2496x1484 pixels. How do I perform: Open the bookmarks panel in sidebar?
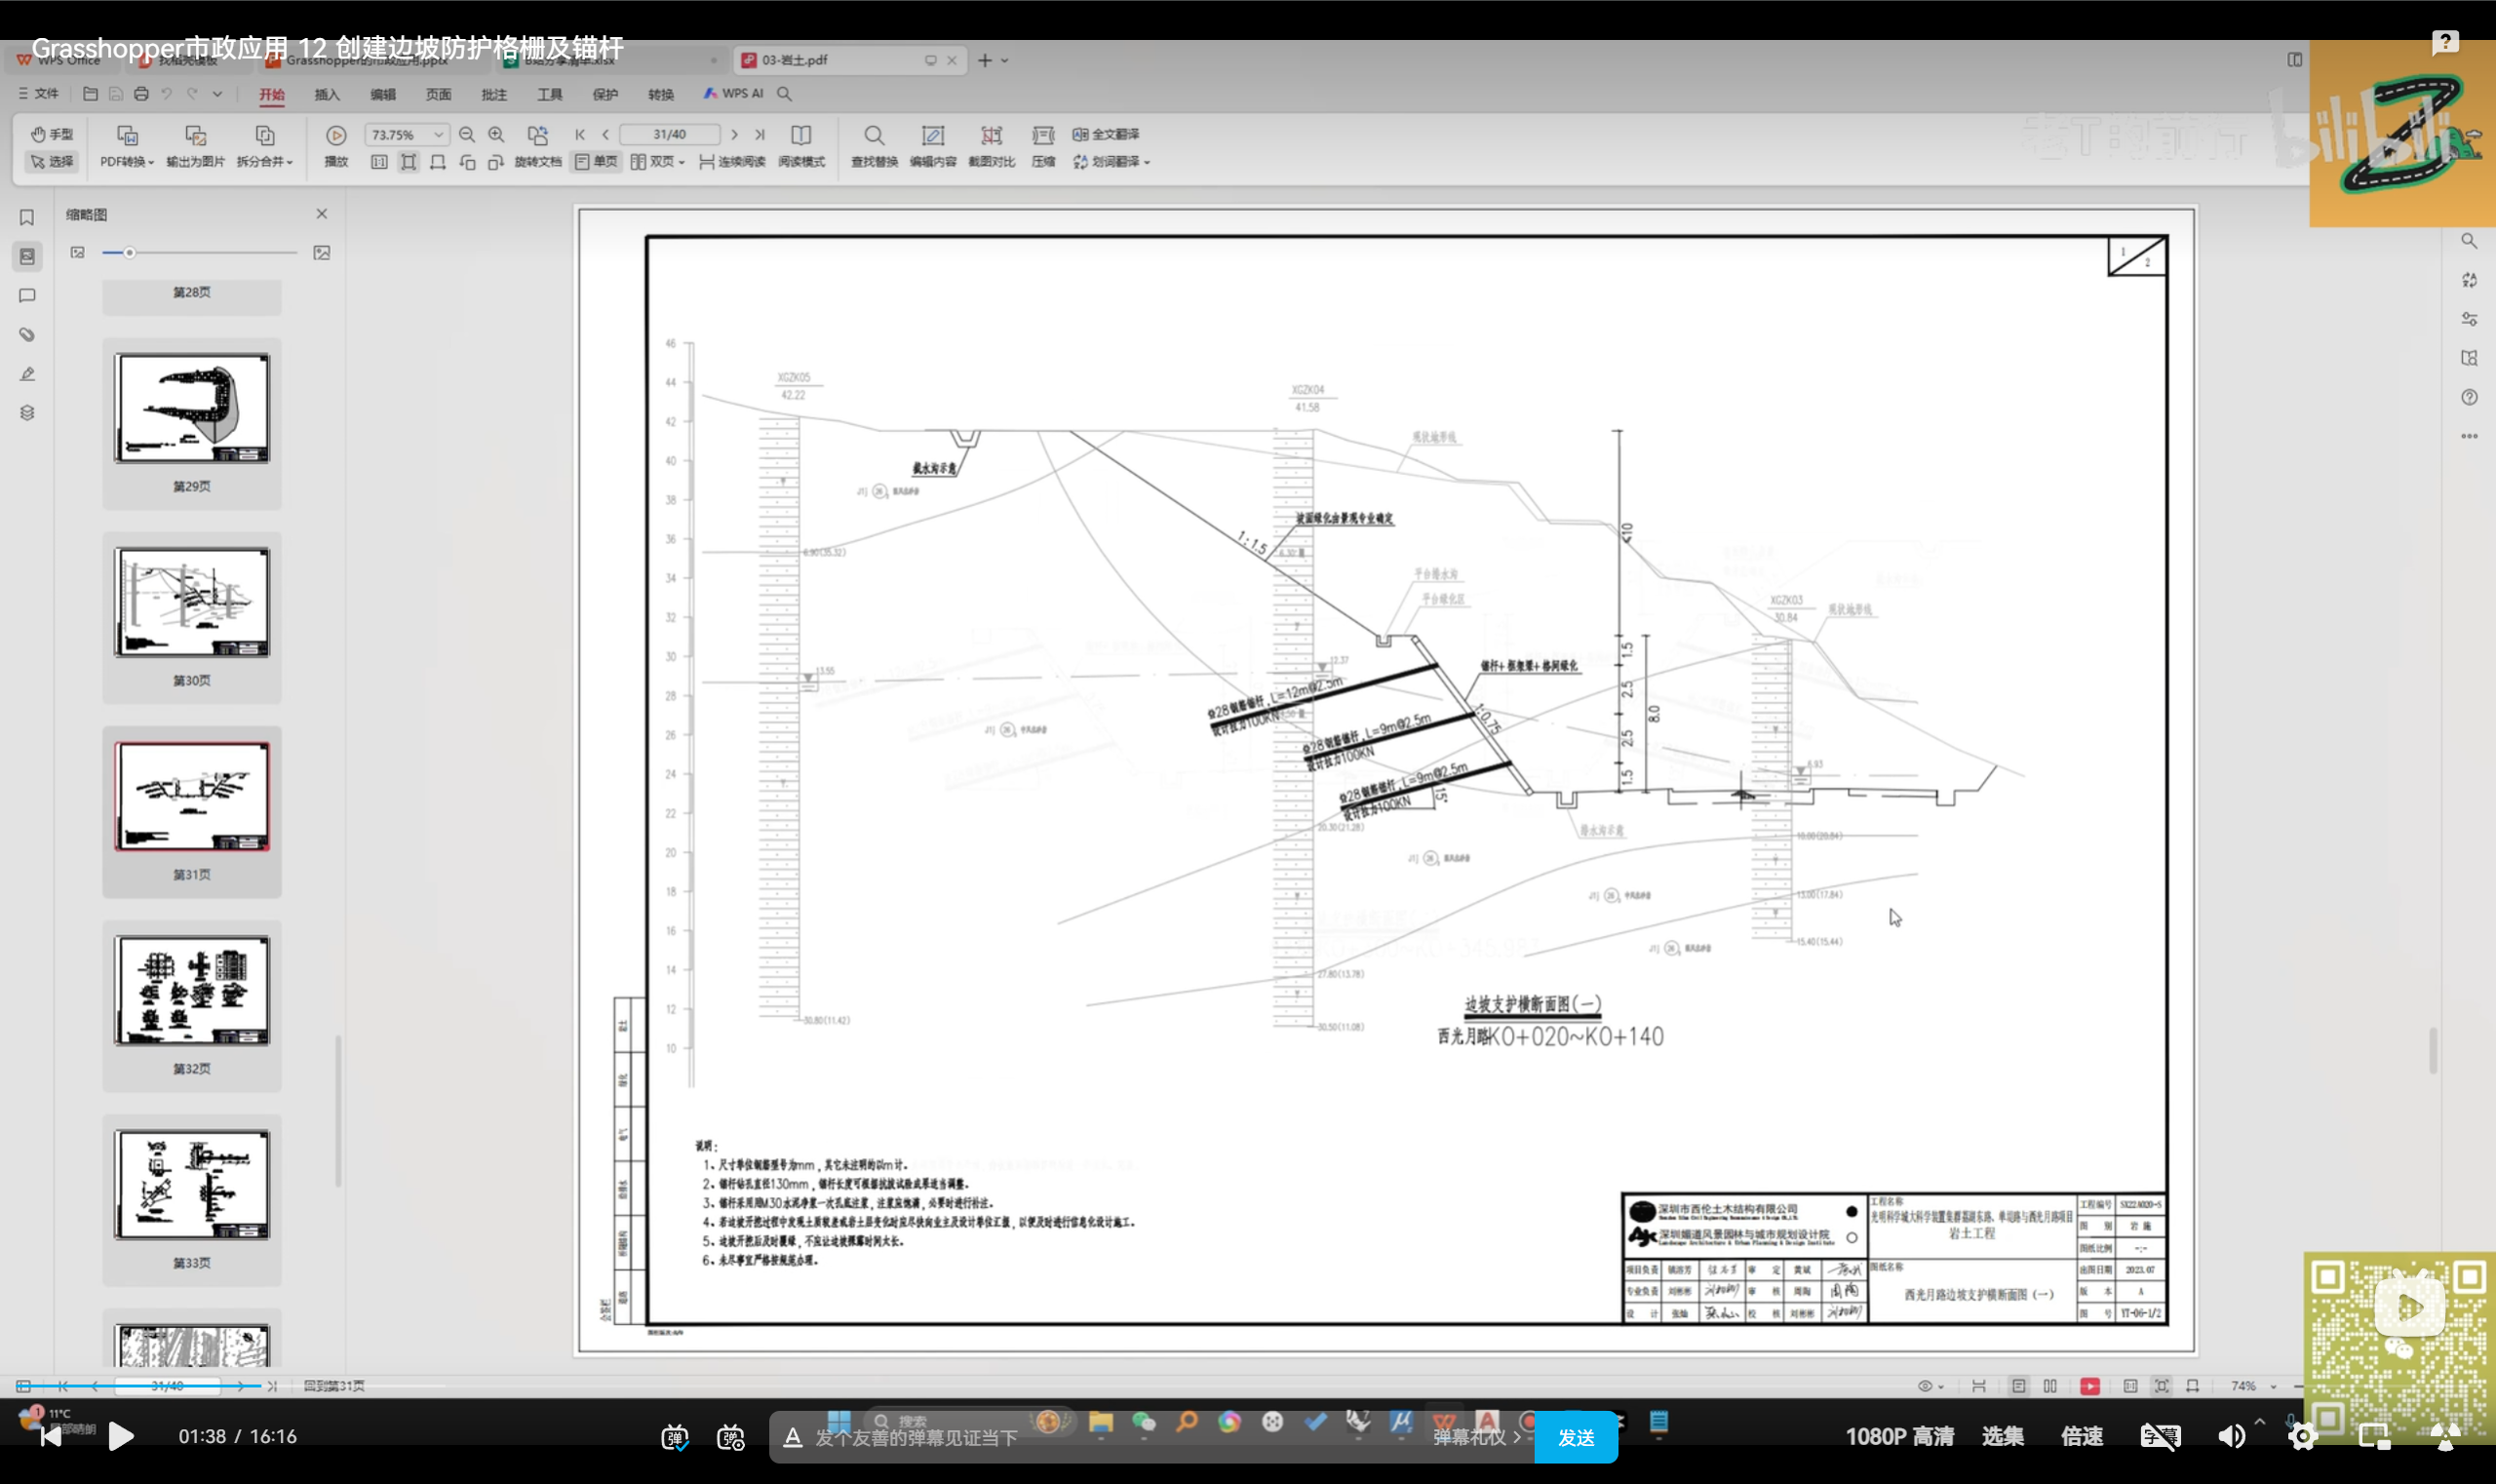click(27, 218)
